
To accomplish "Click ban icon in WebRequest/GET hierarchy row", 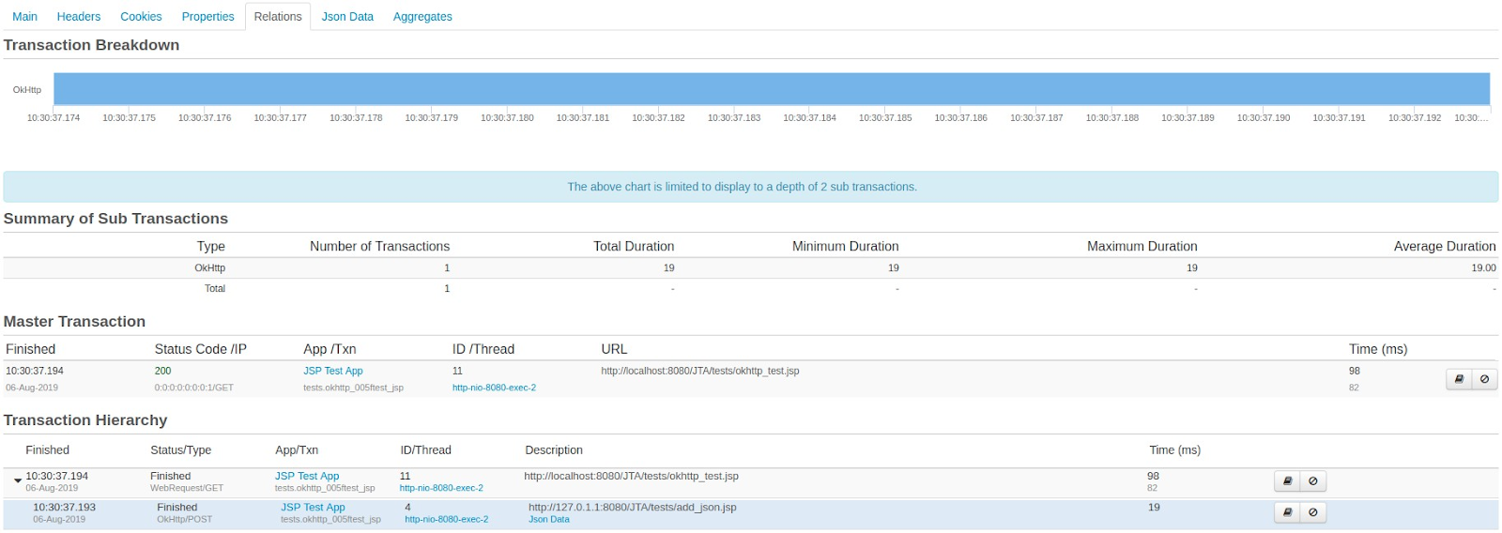I will tap(1312, 481).
